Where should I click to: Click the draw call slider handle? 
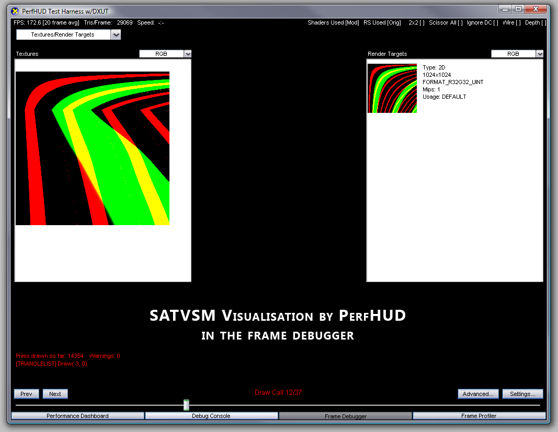[x=187, y=405]
